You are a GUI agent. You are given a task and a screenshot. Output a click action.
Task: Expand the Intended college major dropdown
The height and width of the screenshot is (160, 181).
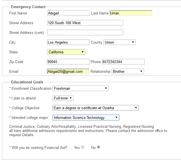pyautogui.click(x=86, y=117)
